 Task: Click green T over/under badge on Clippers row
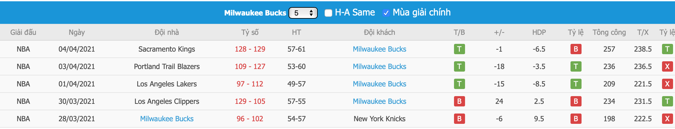pos(667,101)
